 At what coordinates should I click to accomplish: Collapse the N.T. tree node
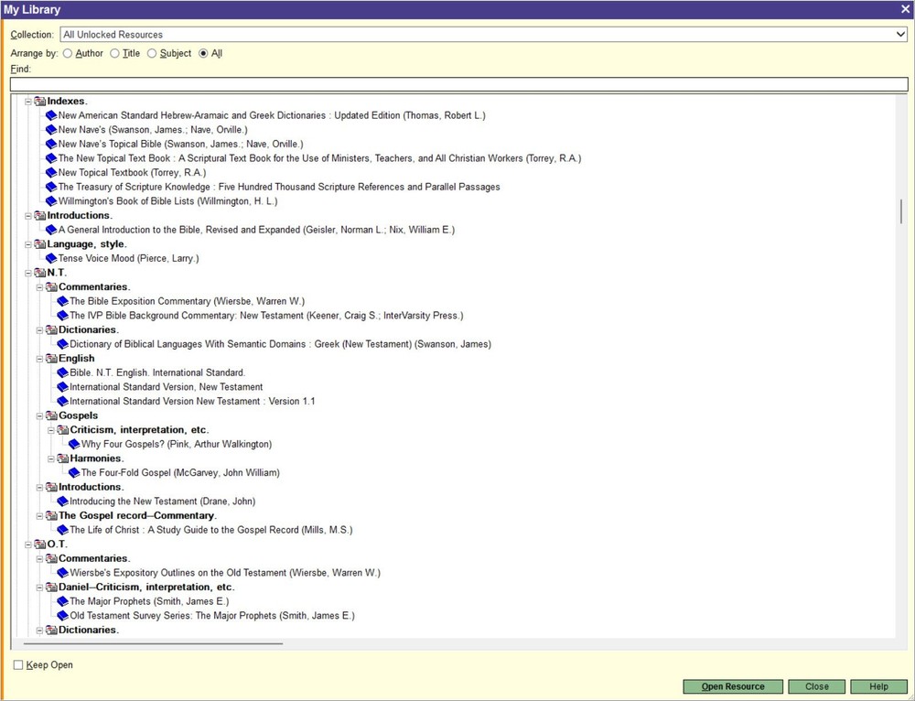(x=28, y=273)
